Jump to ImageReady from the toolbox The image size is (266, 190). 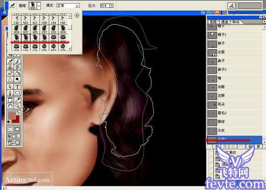click(x=14, y=142)
